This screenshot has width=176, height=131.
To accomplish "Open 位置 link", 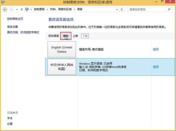I will pos(10,124).
